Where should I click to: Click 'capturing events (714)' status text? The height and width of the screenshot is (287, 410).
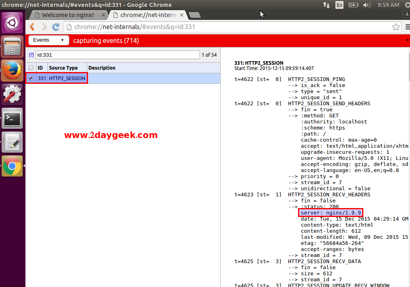pyautogui.click(x=106, y=41)
